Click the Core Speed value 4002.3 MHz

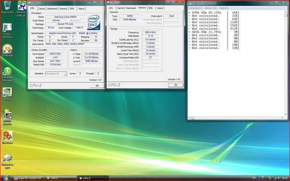(55, 54)
